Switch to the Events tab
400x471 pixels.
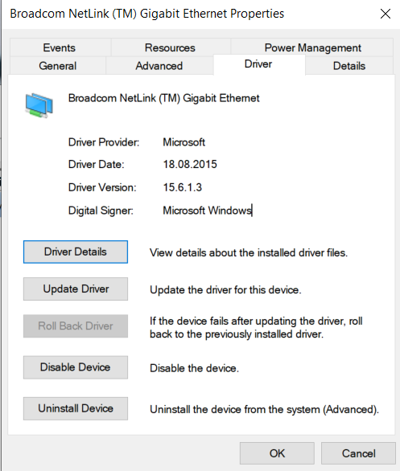click(x=60, y=47)
